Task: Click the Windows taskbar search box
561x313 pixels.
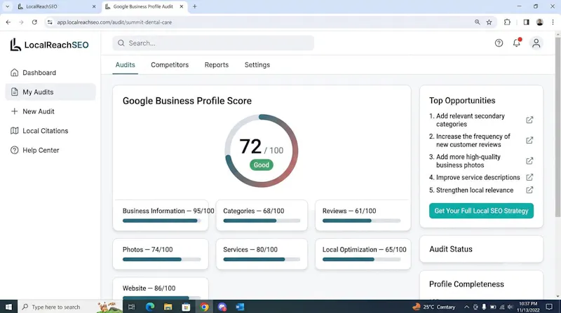Action: (69, 307)
